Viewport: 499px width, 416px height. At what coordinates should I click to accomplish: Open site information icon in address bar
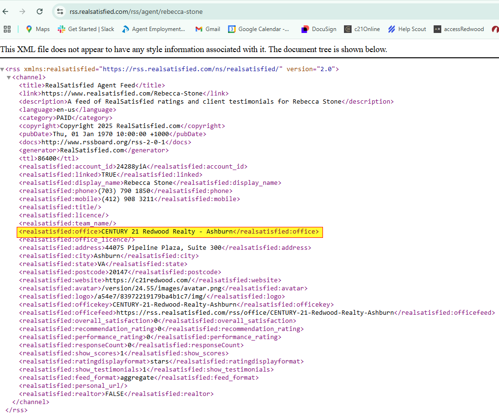coord(60,12)
